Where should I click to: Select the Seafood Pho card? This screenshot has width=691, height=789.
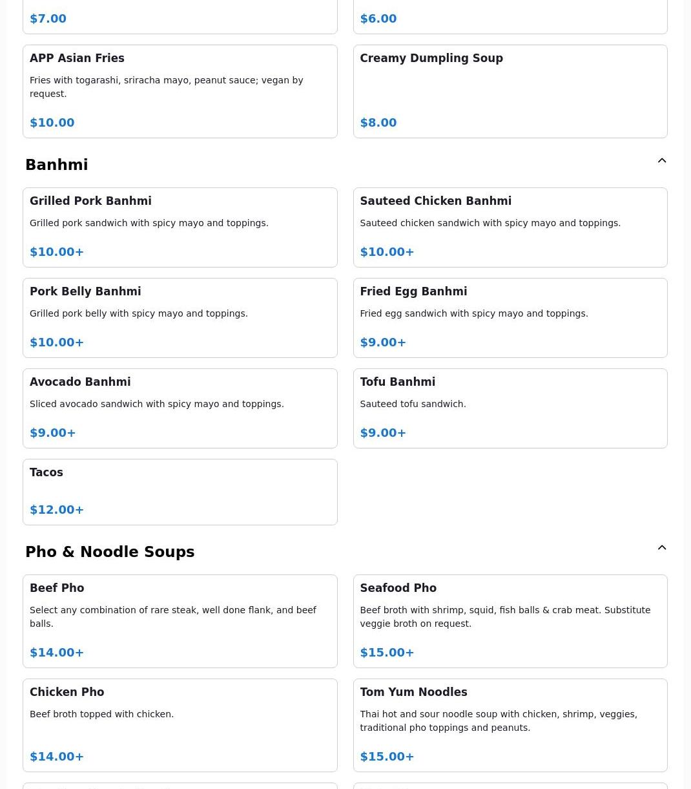click(x=510, y=620)
